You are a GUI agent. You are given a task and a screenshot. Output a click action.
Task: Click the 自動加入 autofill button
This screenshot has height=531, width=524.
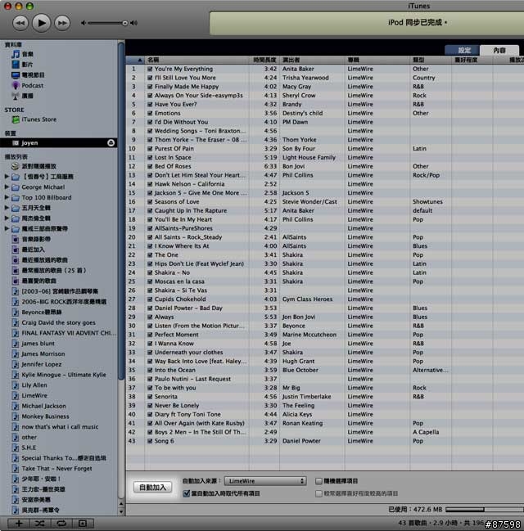tap(152, 488)
